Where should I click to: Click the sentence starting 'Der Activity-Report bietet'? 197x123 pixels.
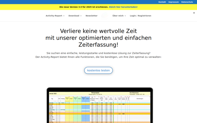(98, 57)
